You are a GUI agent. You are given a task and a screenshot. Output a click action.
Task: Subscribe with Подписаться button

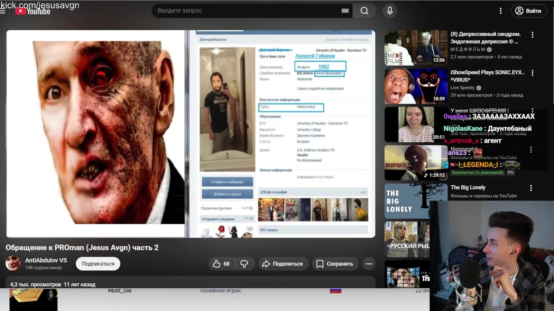[x=98, y=263]
